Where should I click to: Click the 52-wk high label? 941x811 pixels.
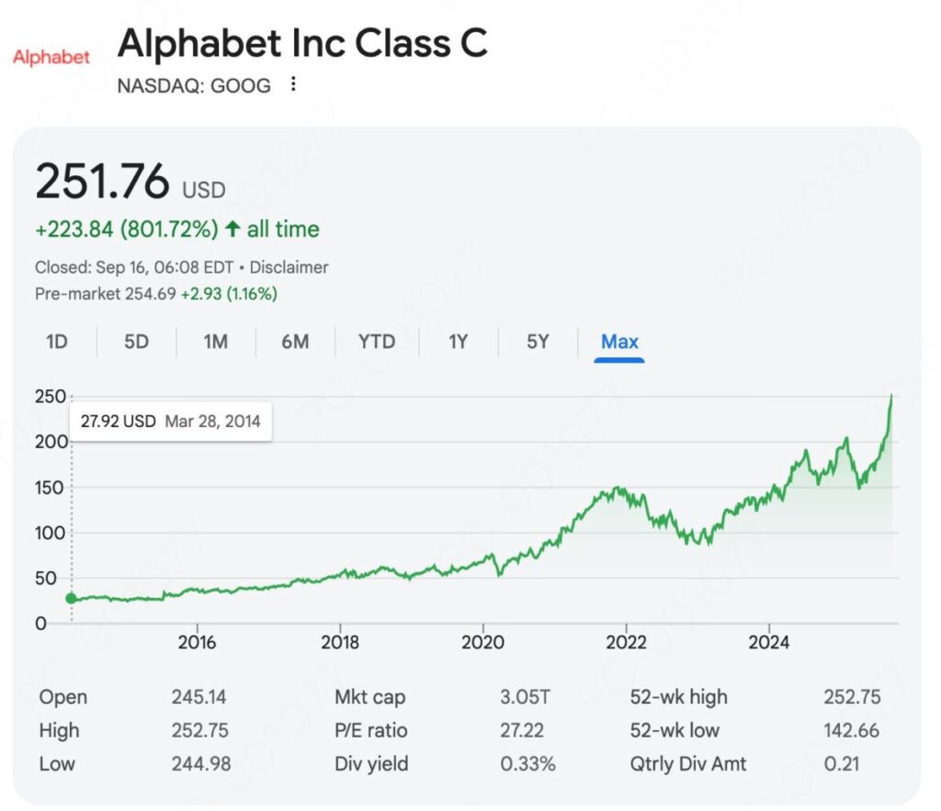click(678, 697)
